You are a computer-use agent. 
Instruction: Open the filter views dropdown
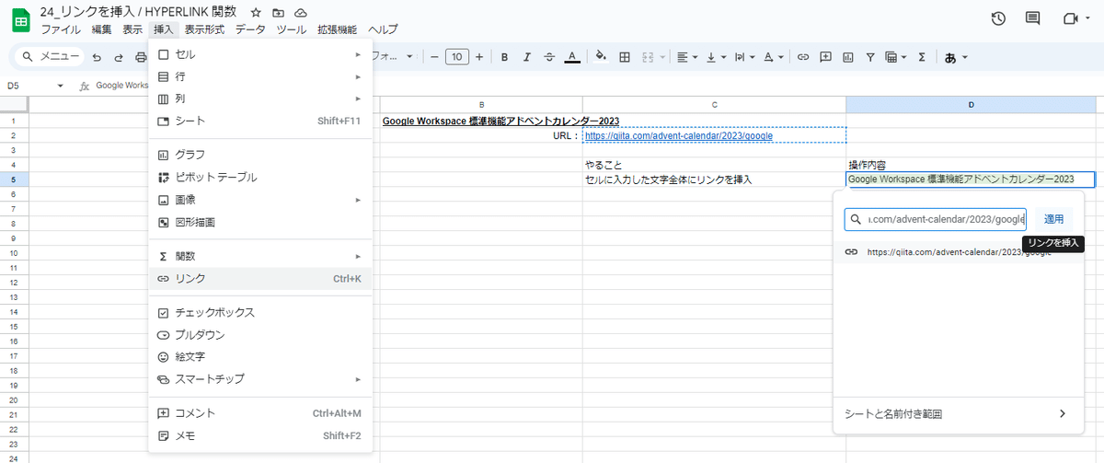(895, 57)
